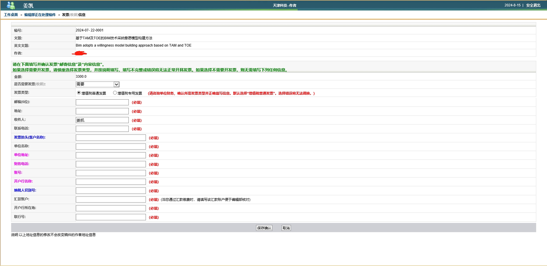This screenshot has height=266, width=547.
Task: Click the 财务电话 input field
Action: (111, 164)
